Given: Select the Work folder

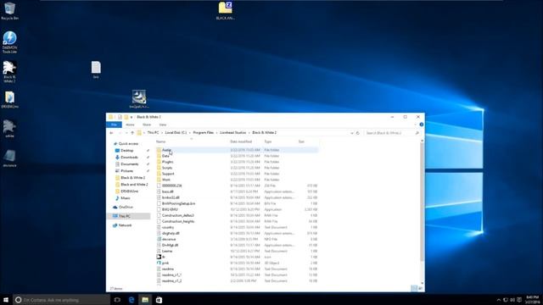Looking at the screenshot, I should pyautogui.click(x=237, y=180).
